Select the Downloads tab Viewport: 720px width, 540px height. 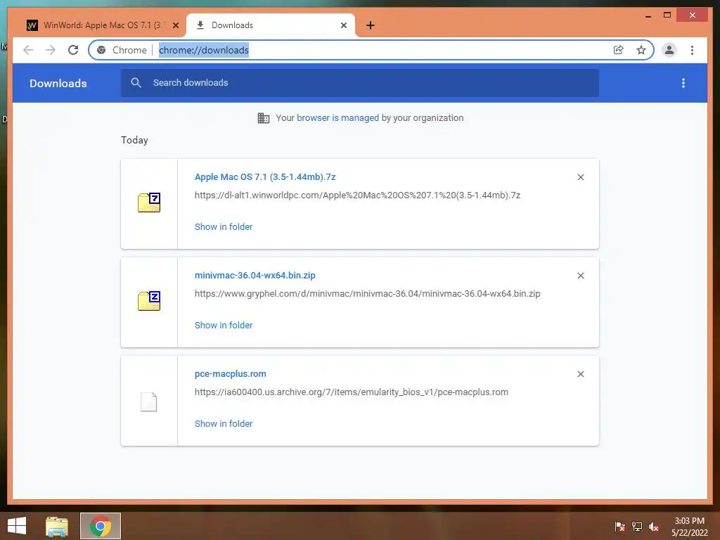coord(271,25)
